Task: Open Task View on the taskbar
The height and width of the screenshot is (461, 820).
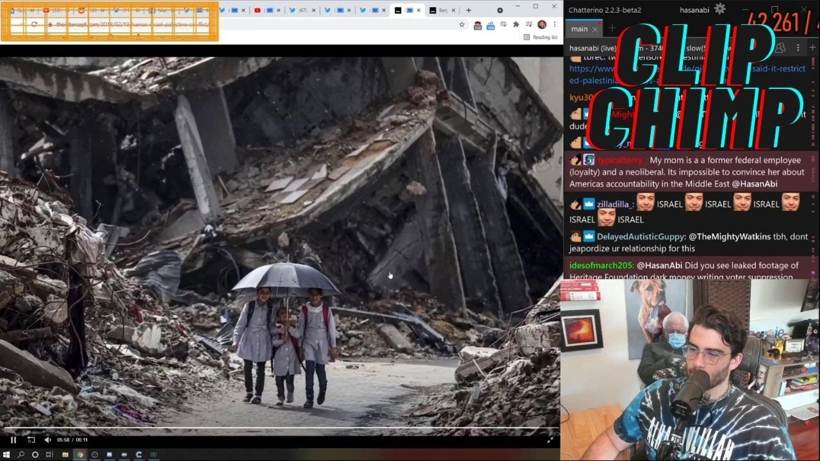Action: [x=50, y=455]
